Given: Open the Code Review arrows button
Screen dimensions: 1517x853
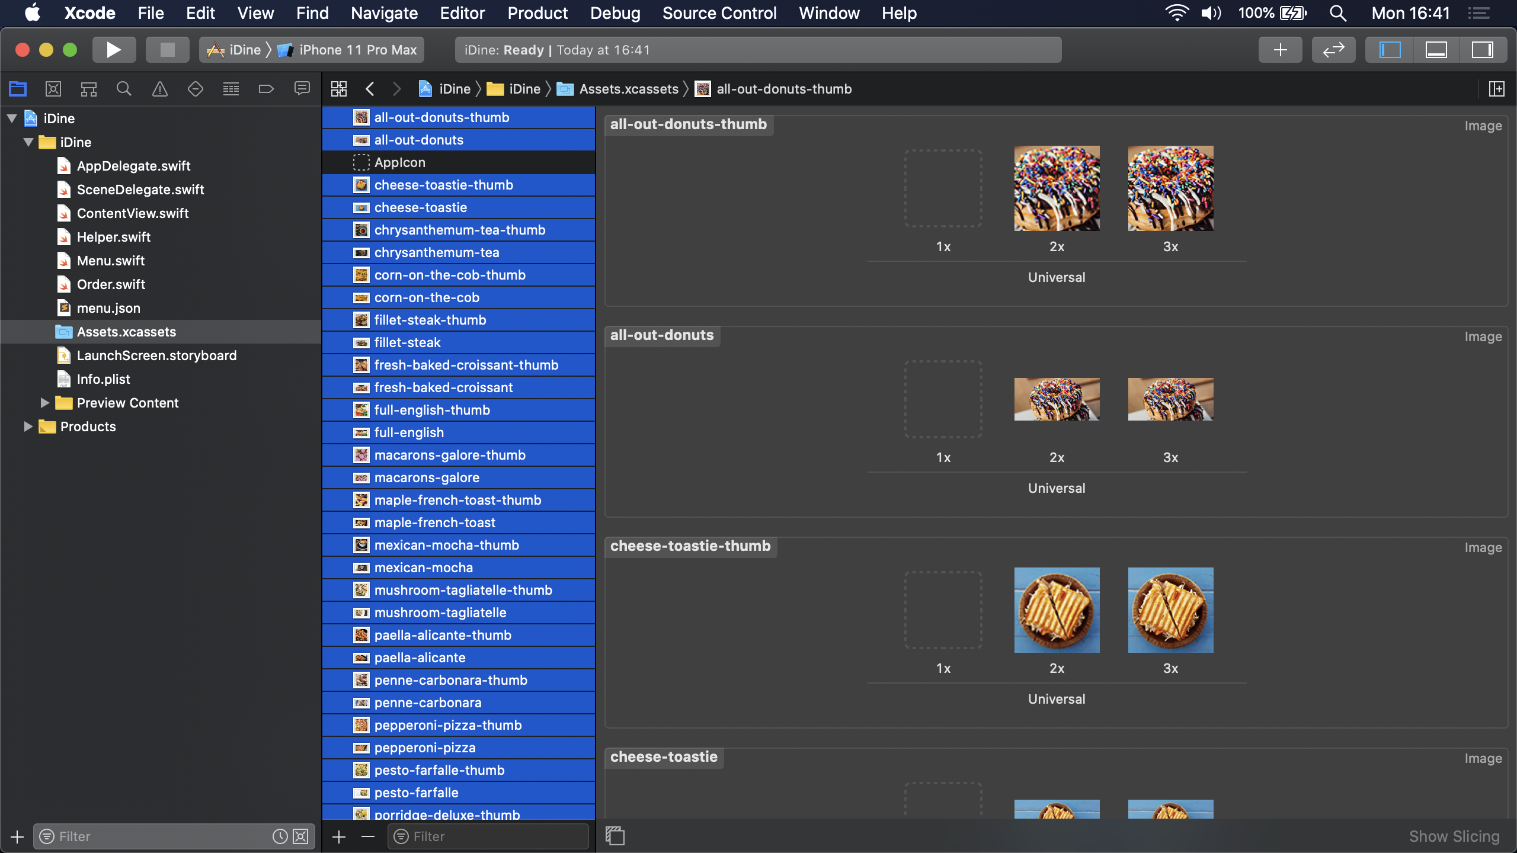Looking at the screenshot, I should [1333, 50].
